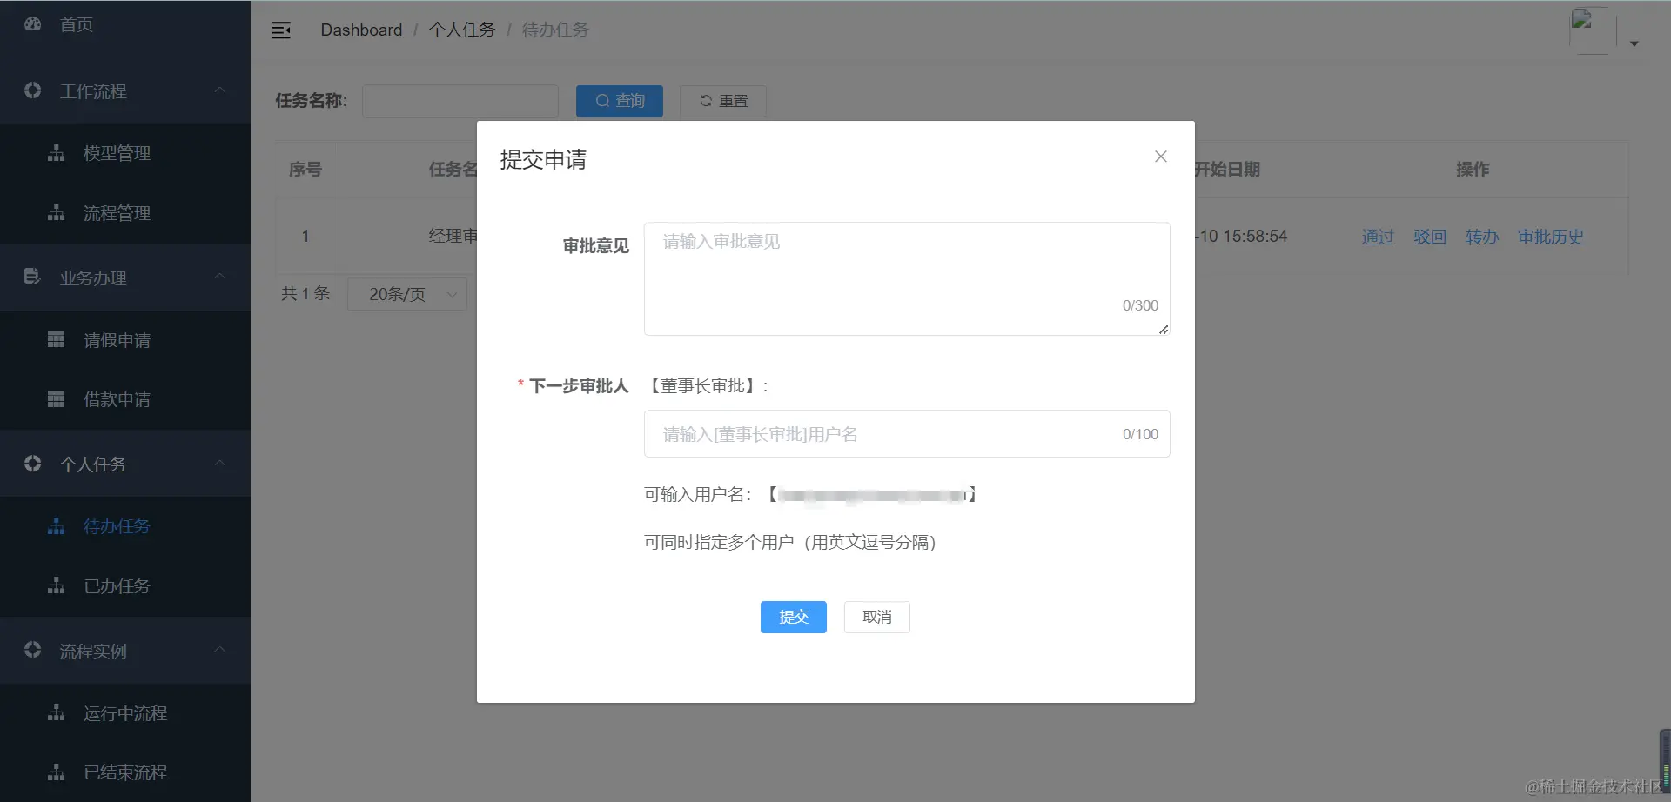The width and height of the screenshot is (1671, 802).
Task: Click the 共 1 条 total count text
Action: point(305,294)
